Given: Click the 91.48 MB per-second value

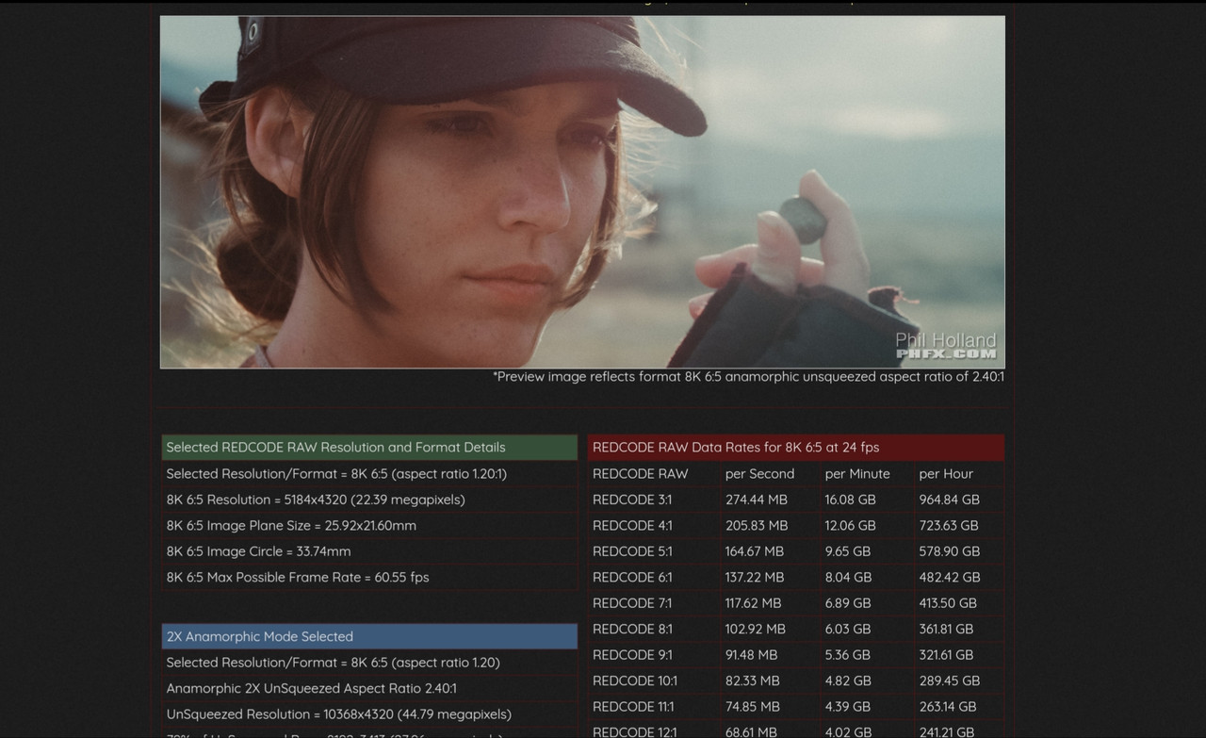Looking at the screenshot, I should [x=752, y=655].
